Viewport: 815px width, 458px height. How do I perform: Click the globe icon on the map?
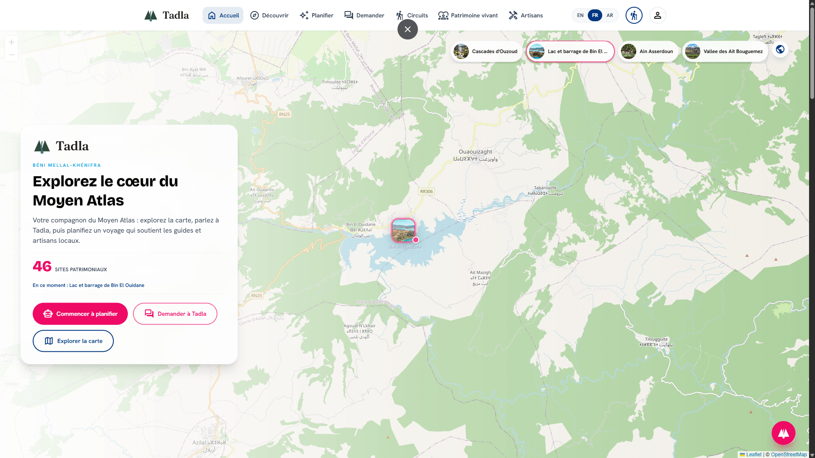[780, 50]
